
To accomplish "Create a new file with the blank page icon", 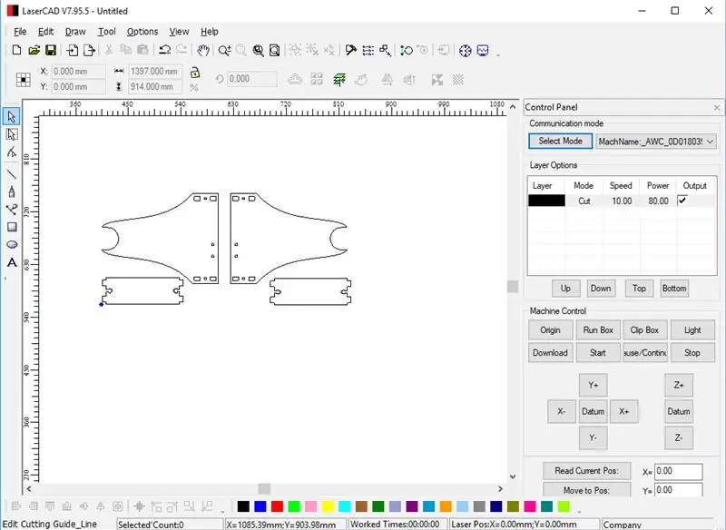I will click(16, 50).
